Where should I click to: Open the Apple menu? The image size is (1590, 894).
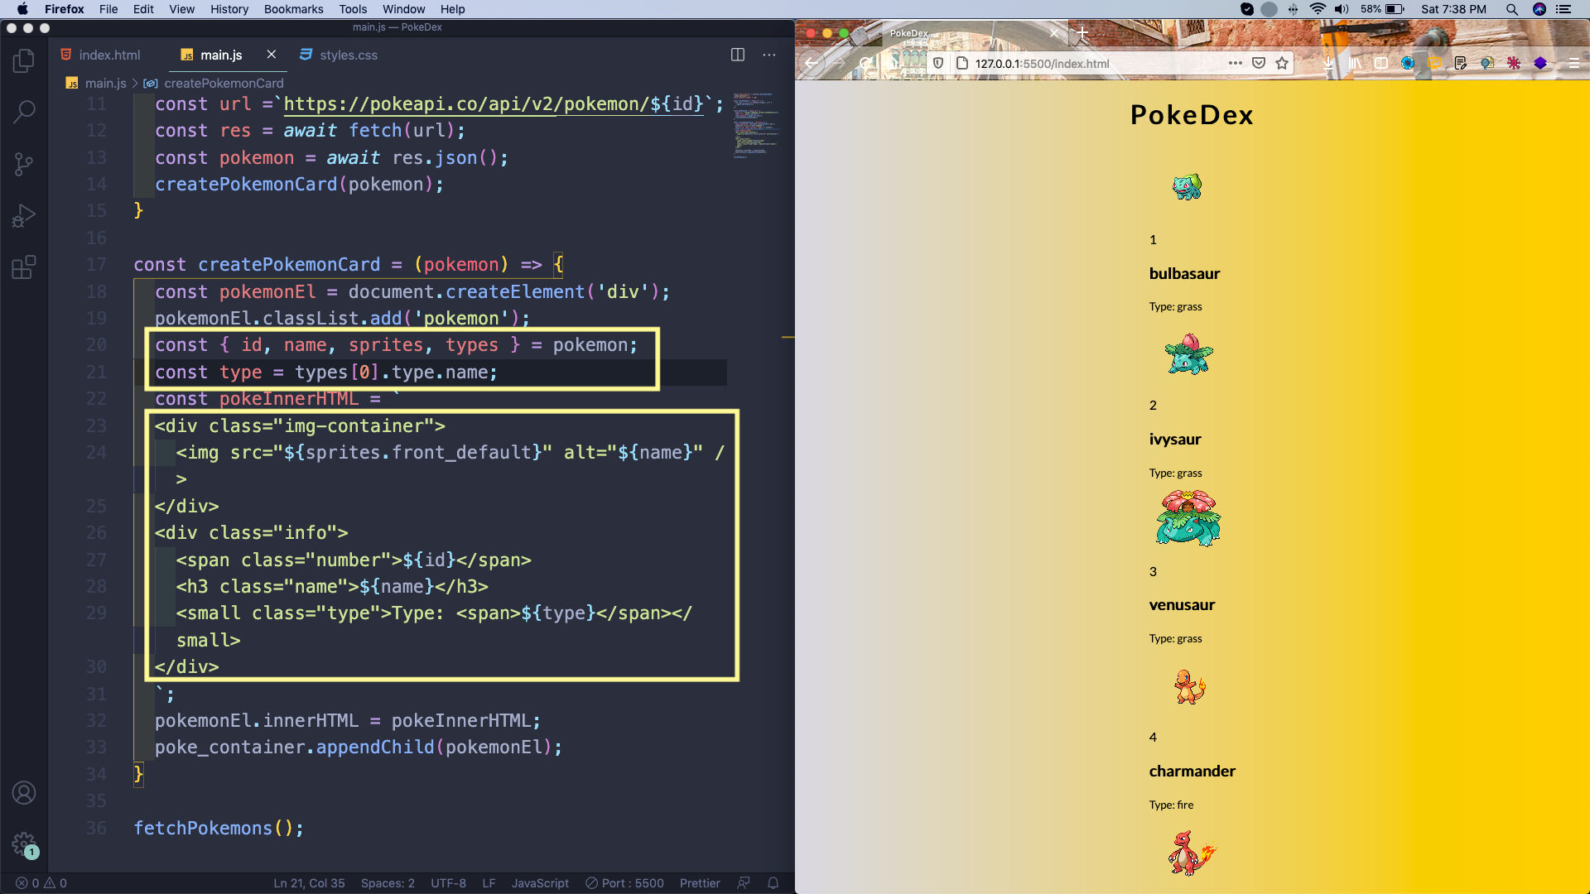(x=22, y=9)
